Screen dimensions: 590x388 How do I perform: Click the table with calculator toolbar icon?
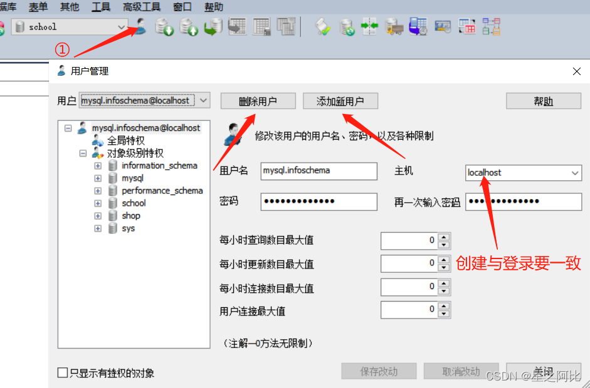[261, 27]
